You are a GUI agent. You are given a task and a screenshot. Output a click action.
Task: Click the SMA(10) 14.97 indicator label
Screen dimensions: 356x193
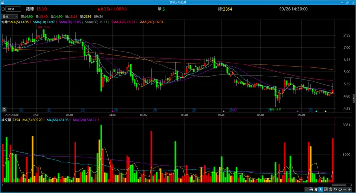tap(45, 22)
